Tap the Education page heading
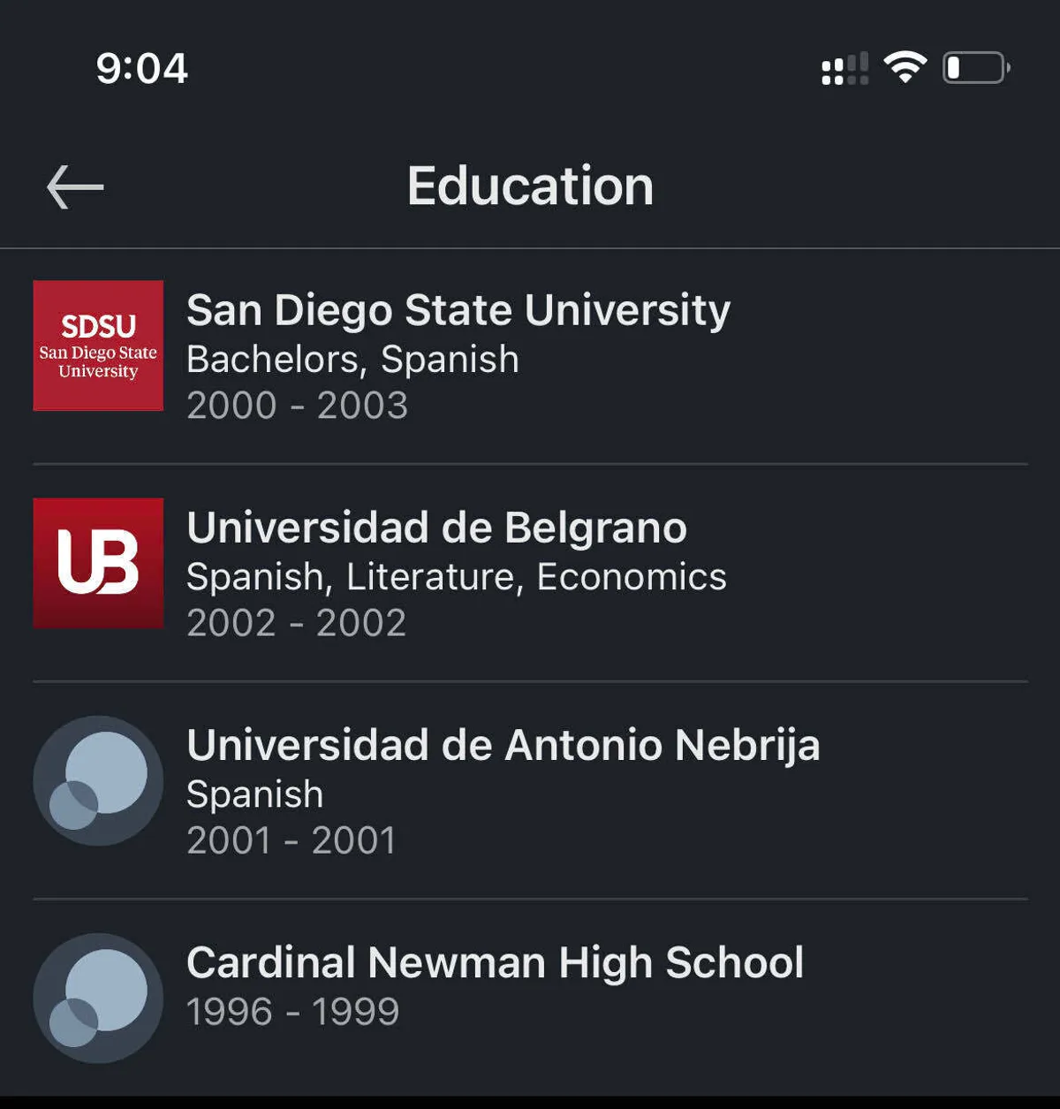 [530, 186]
